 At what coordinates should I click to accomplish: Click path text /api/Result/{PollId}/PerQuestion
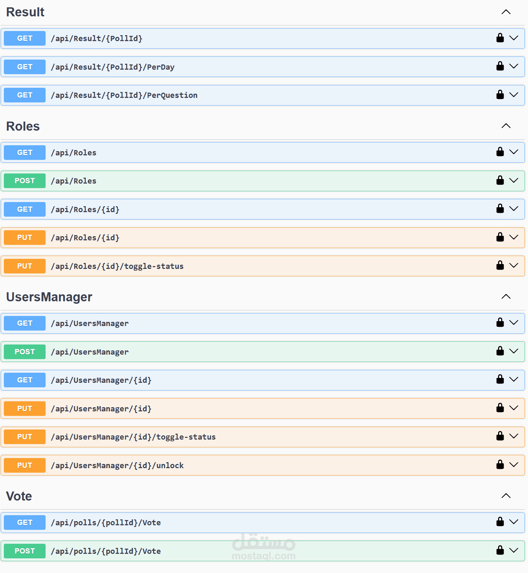coord(124,95)
